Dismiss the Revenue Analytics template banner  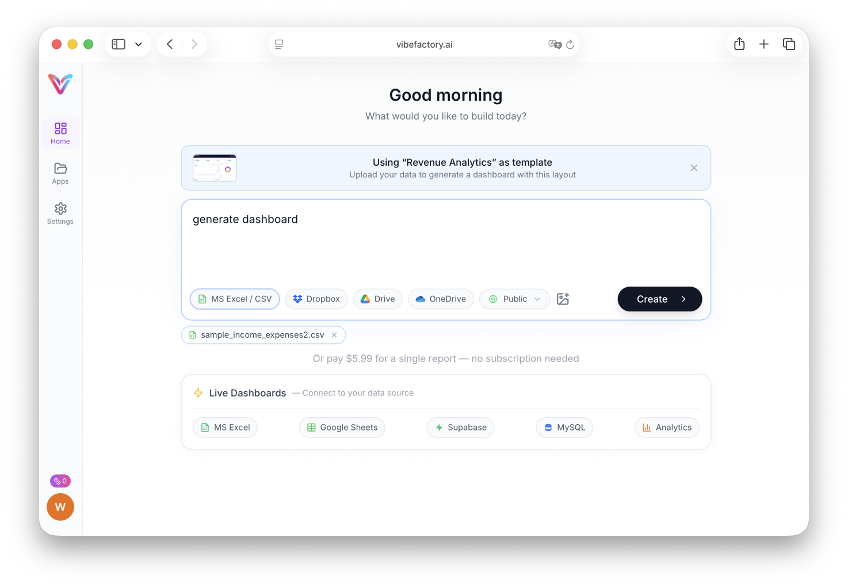[x=694, y=167]
